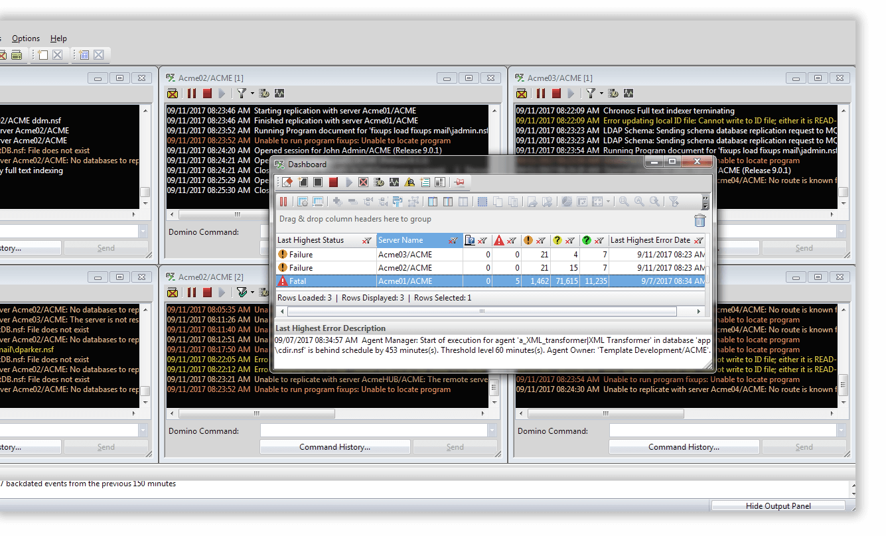Screen dimensions: 886x536
Task: Click the activity graph icon in Acme03/ACME console toolbar
Action: [x=628, y=94]
